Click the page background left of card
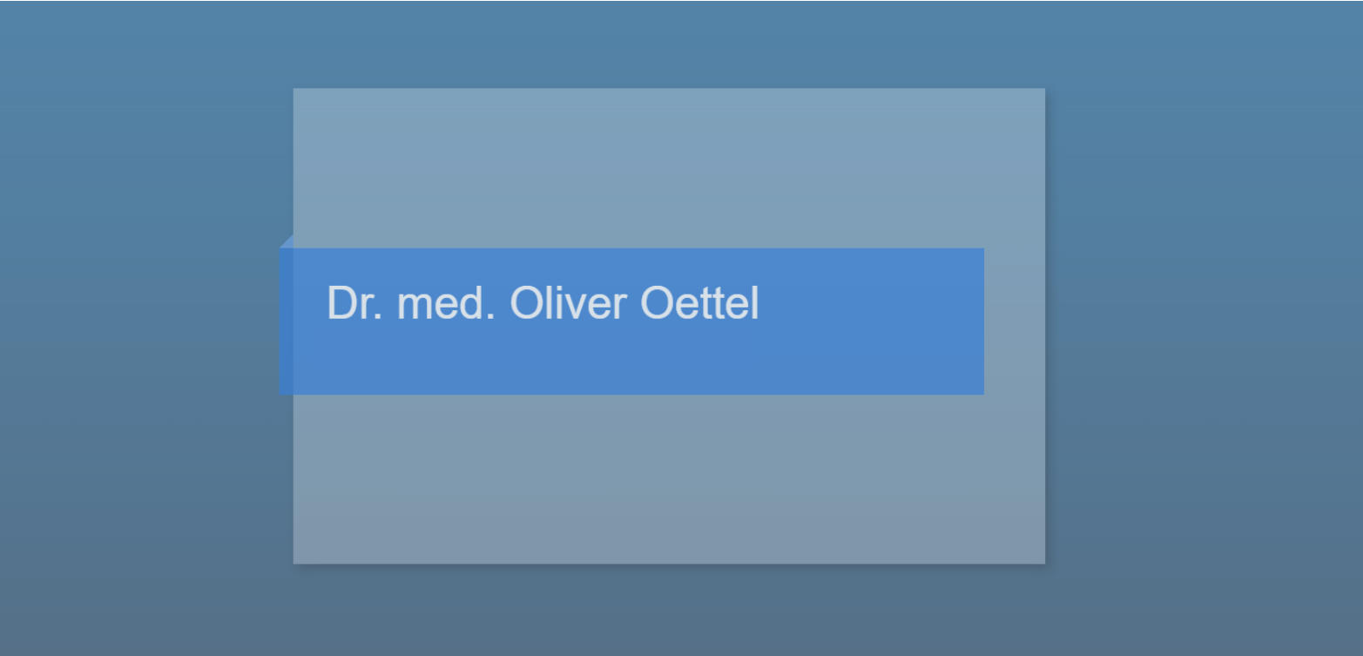Image resolution: width=1363 pixels, height=656 pixels. [139, 328]
